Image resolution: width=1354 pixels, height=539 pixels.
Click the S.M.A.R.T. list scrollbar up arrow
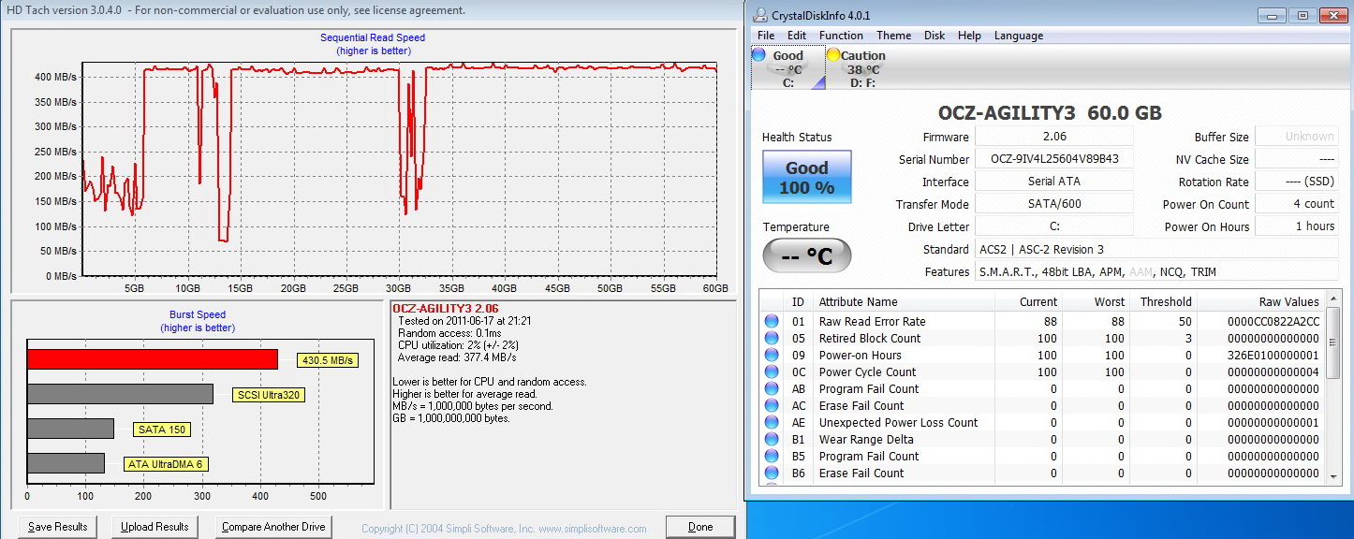1334,301
